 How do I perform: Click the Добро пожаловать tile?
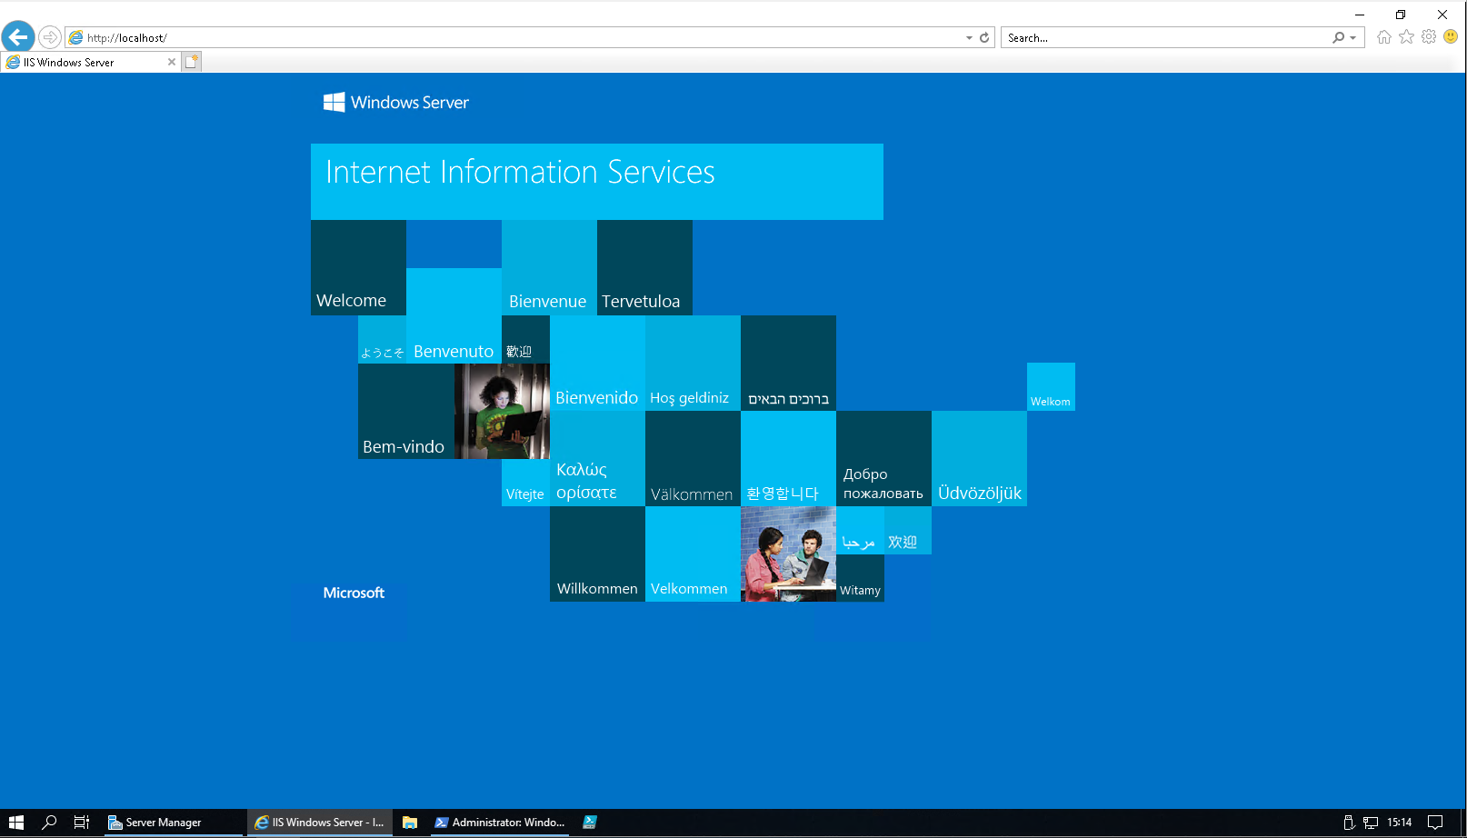[883, 458]
